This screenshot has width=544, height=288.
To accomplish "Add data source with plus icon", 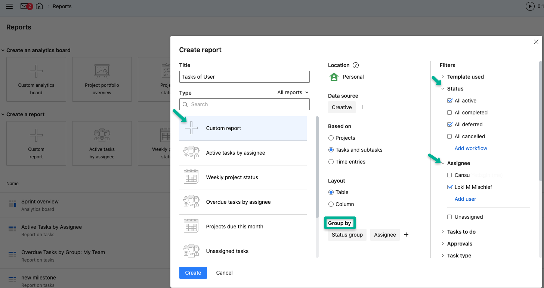I will point(362,107).
